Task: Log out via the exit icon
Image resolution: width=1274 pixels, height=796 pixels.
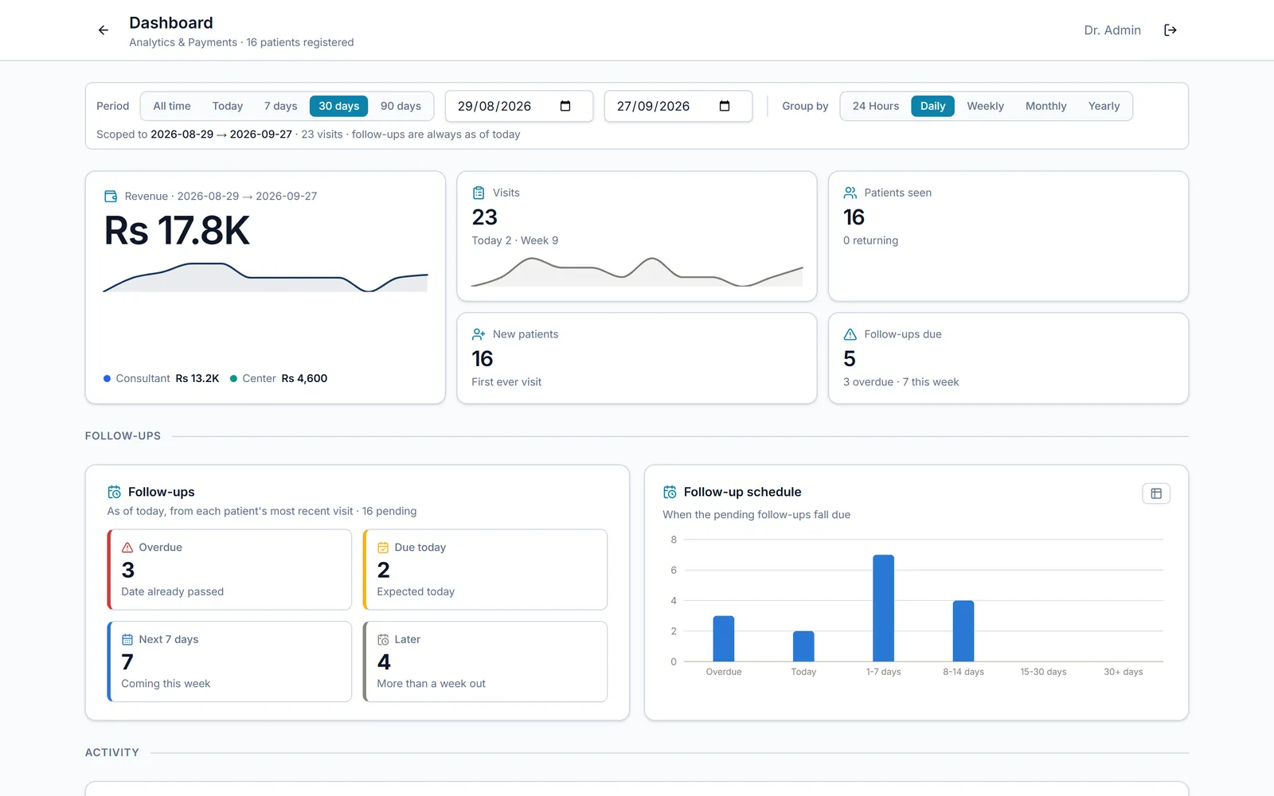Action: click(1170, 30)
